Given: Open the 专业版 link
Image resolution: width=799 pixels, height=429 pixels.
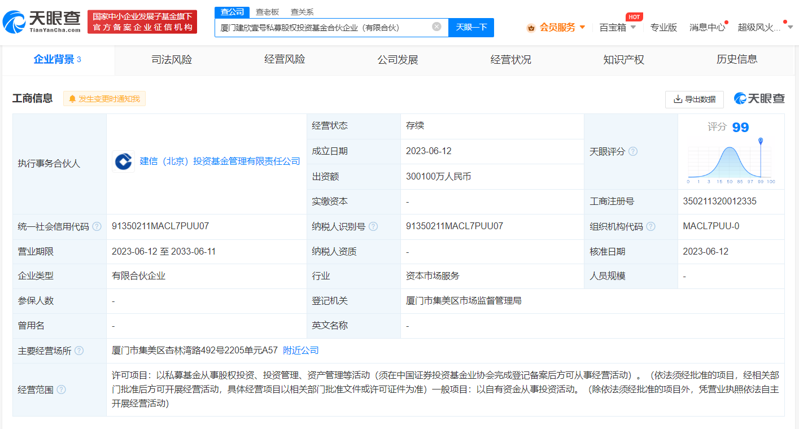Looking at the screenshot, I should 663,27.
